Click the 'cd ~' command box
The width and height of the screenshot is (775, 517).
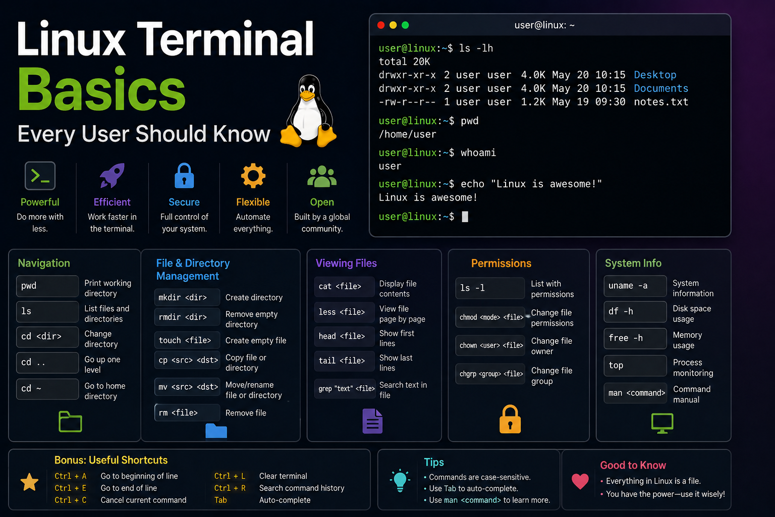pyautogui.click(x=47, y=389)
